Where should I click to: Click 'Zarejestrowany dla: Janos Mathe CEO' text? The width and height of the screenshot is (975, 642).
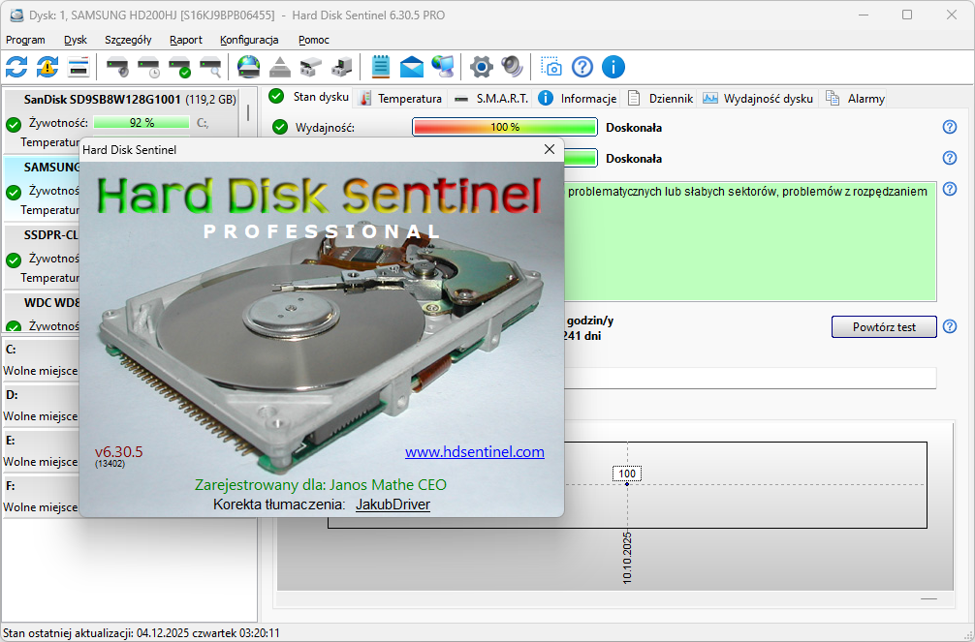(321, 485)
